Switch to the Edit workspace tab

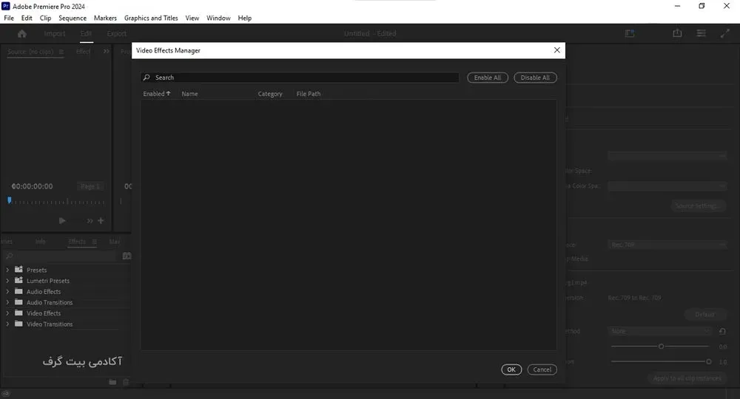(86, 33)
